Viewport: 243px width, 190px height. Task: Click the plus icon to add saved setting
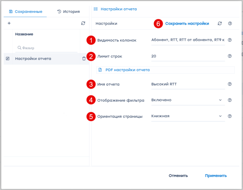pyautogui.click(x=9, y=23)
